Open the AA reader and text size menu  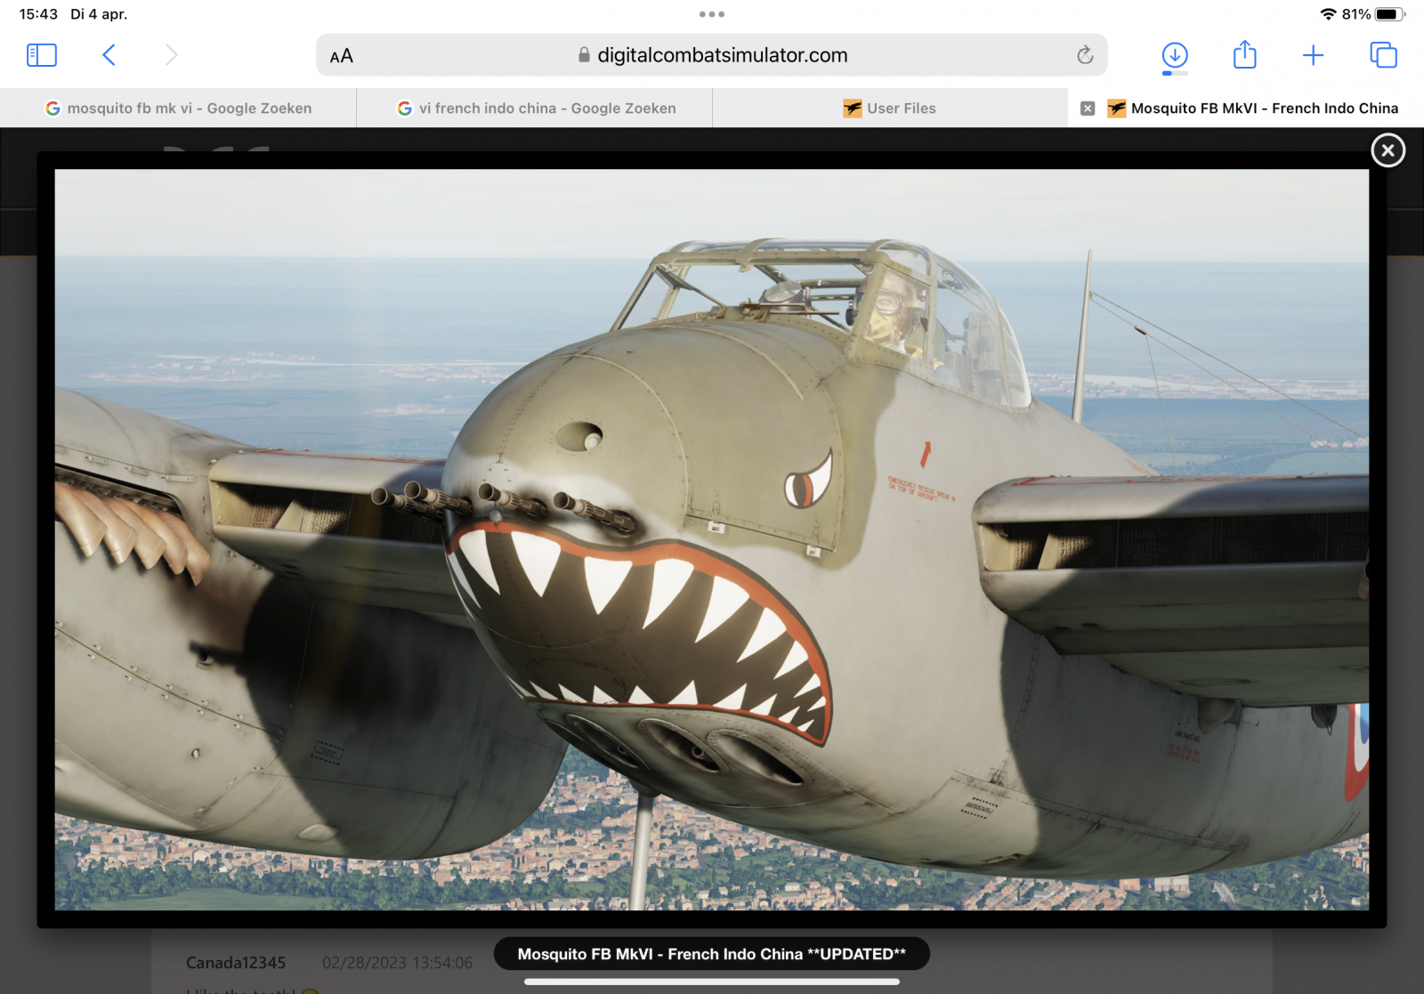[x=342, y=56]
